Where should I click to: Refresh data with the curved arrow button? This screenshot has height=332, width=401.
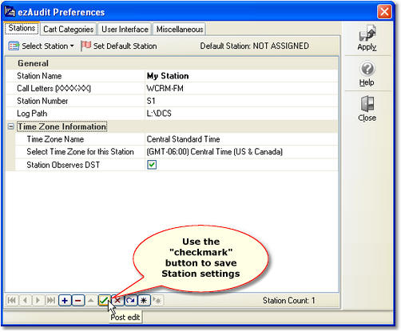tap(130, 301)
